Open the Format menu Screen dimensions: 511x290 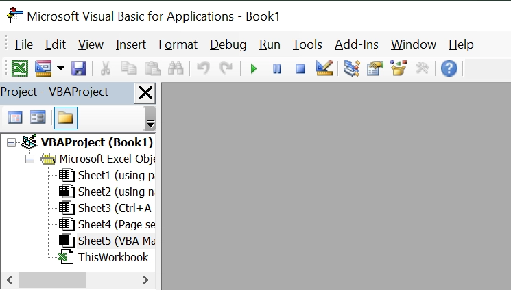178,44
